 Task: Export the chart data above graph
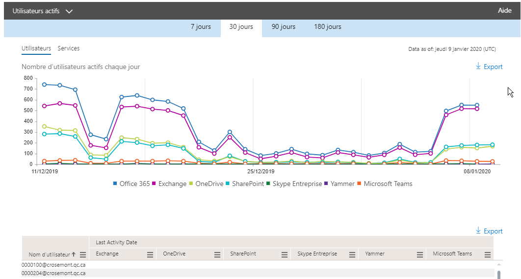pyautogui.click(x=489, y=67)
